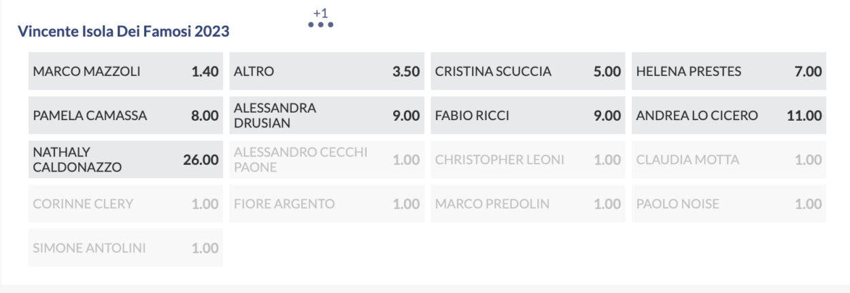Click Simone Antolini greyed selection
This screenshot has width=850, height=293.
point(126,248)
